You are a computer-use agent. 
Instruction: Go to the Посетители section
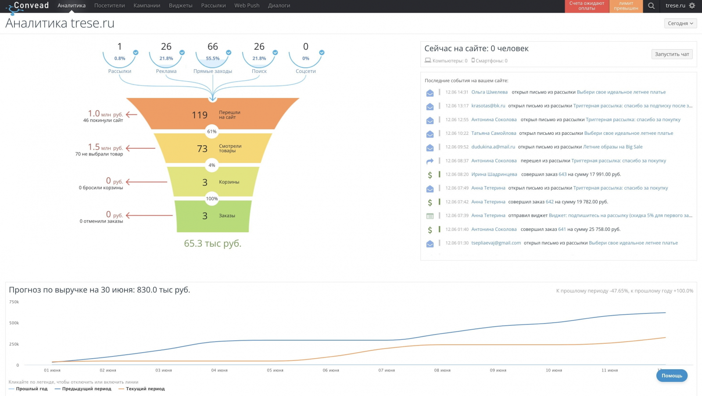pos(110,6)
